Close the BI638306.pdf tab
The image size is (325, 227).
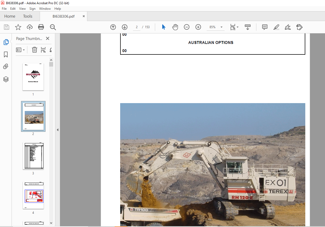coord(84,16)
